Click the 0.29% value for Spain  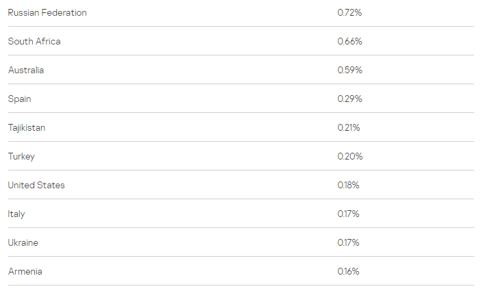pyautogui.click(x=349, y=99)
